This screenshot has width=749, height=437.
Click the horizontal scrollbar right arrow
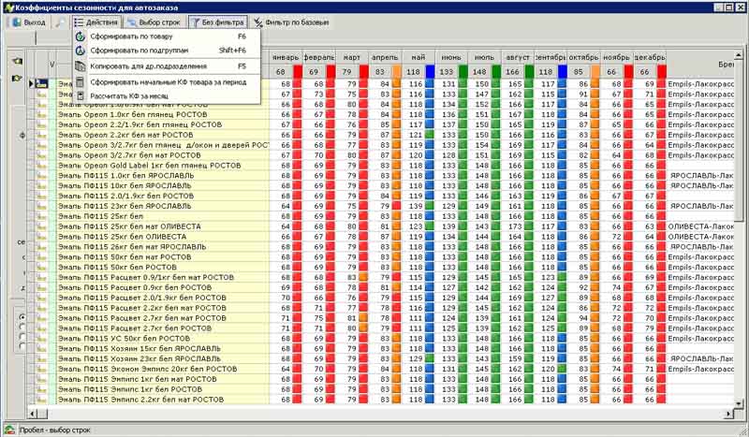tap(729, 414)
